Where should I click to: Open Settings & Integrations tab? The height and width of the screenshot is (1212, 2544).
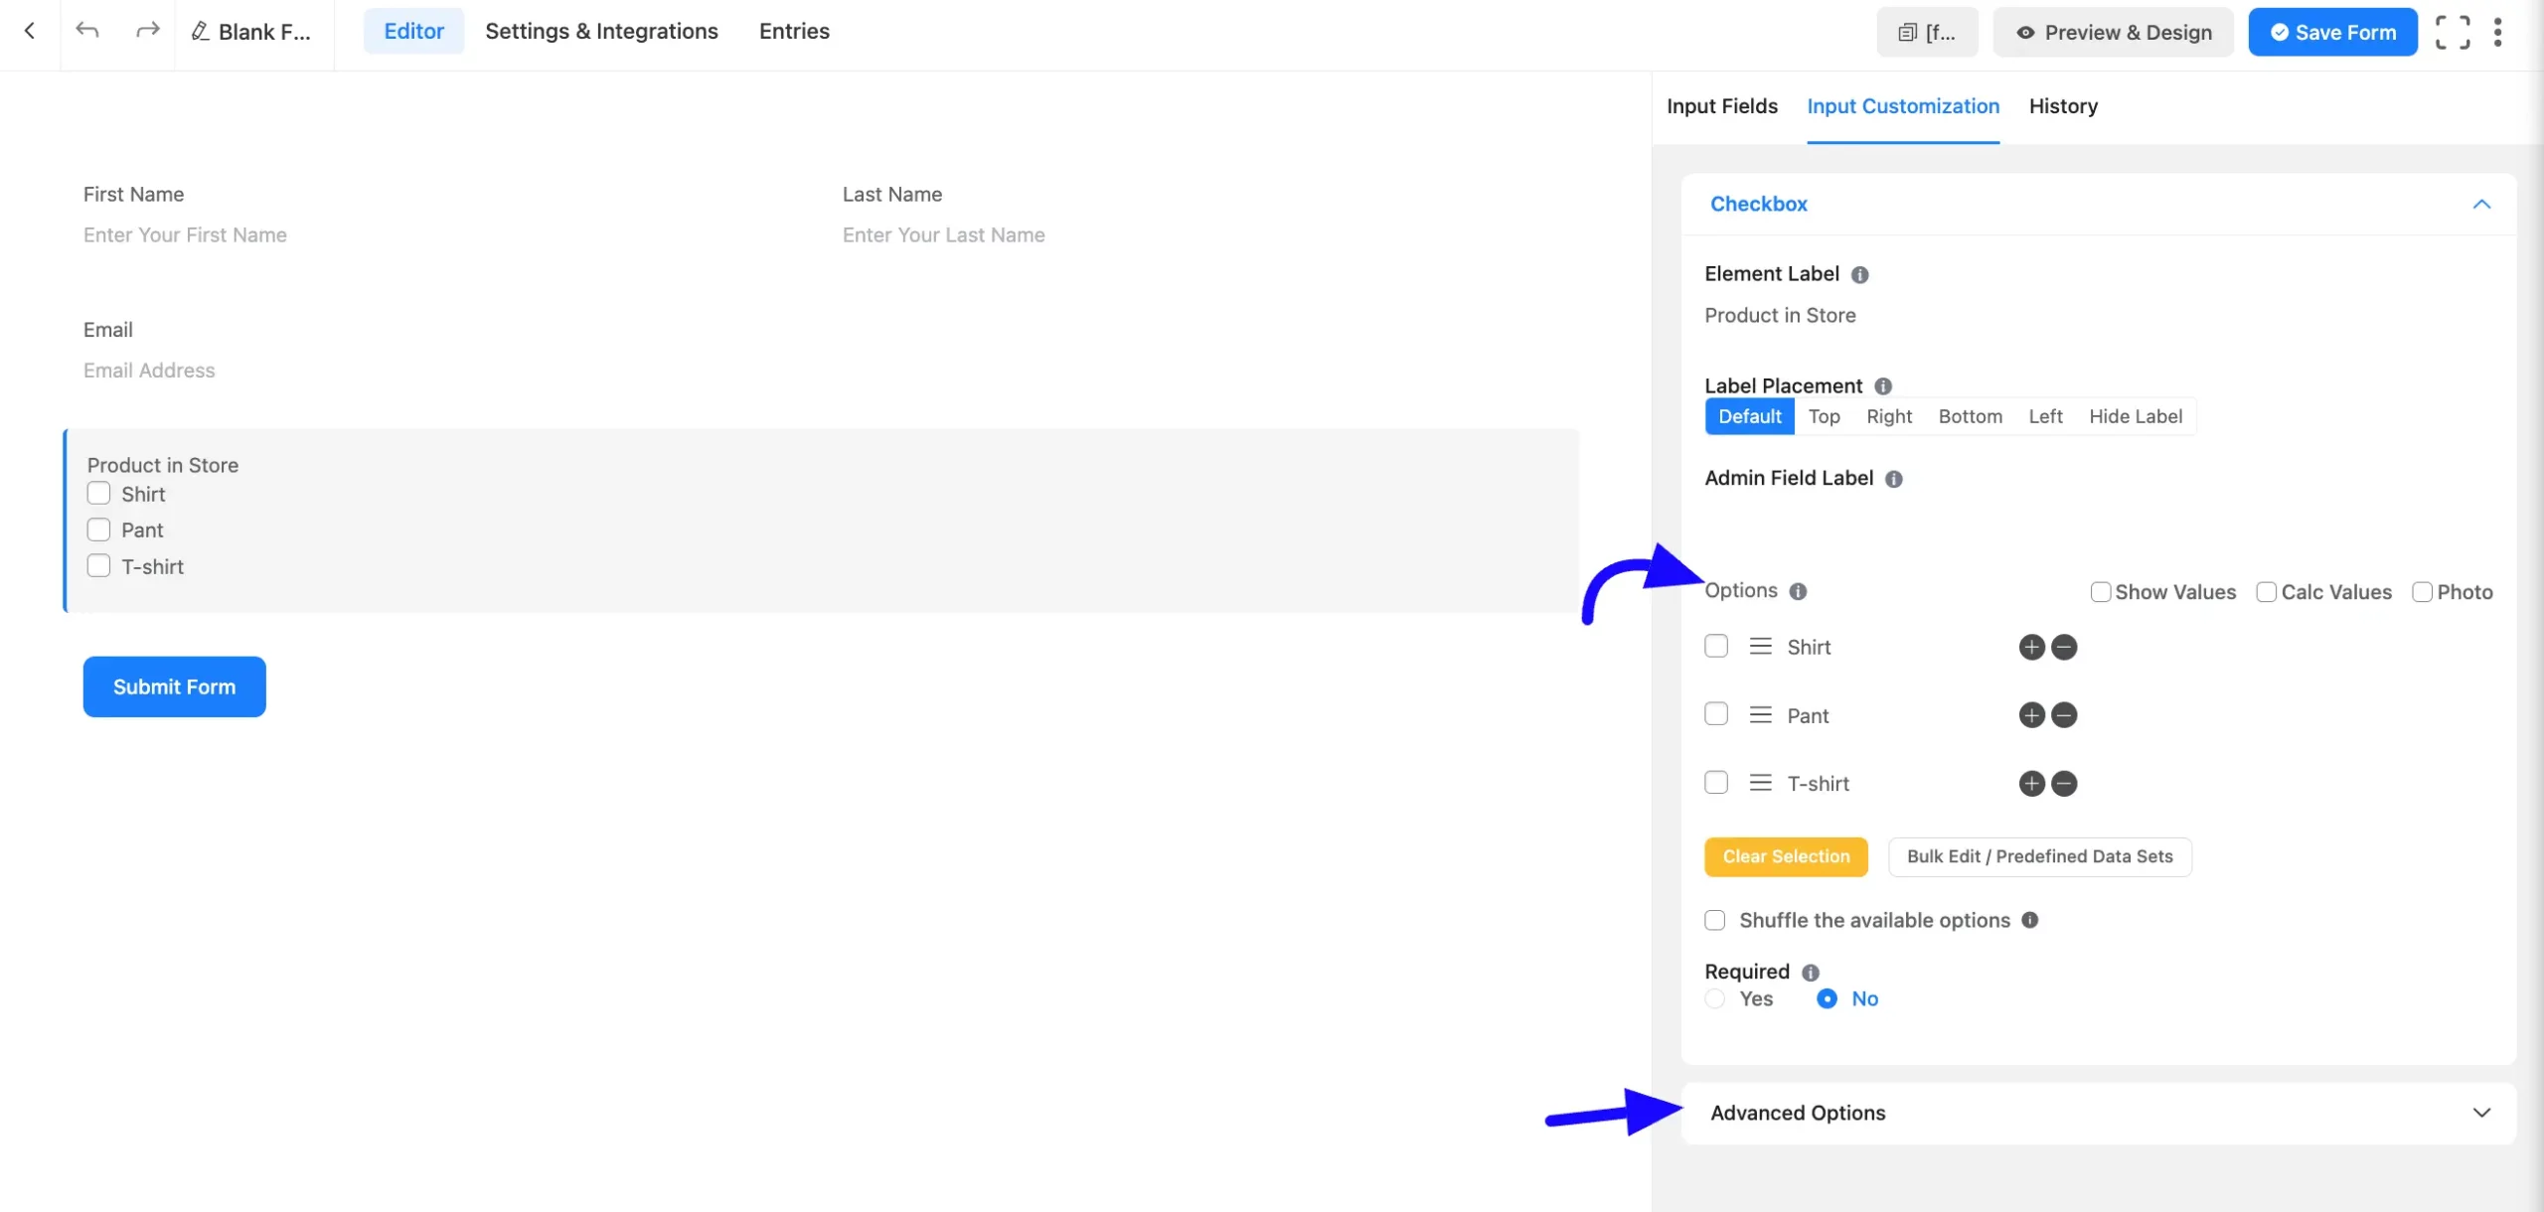point(601,31)
